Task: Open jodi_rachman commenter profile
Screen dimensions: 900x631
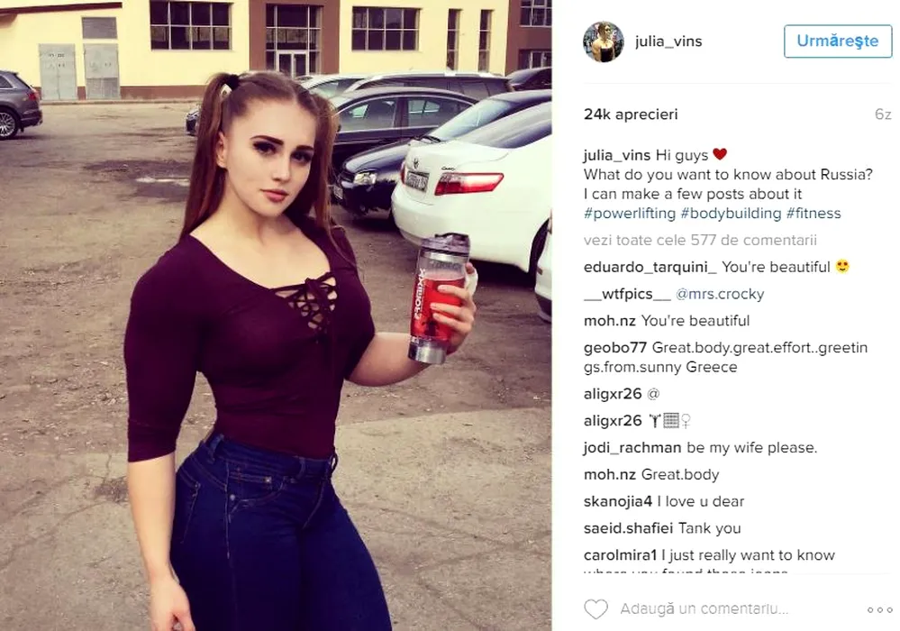Action: pos(632,448)
